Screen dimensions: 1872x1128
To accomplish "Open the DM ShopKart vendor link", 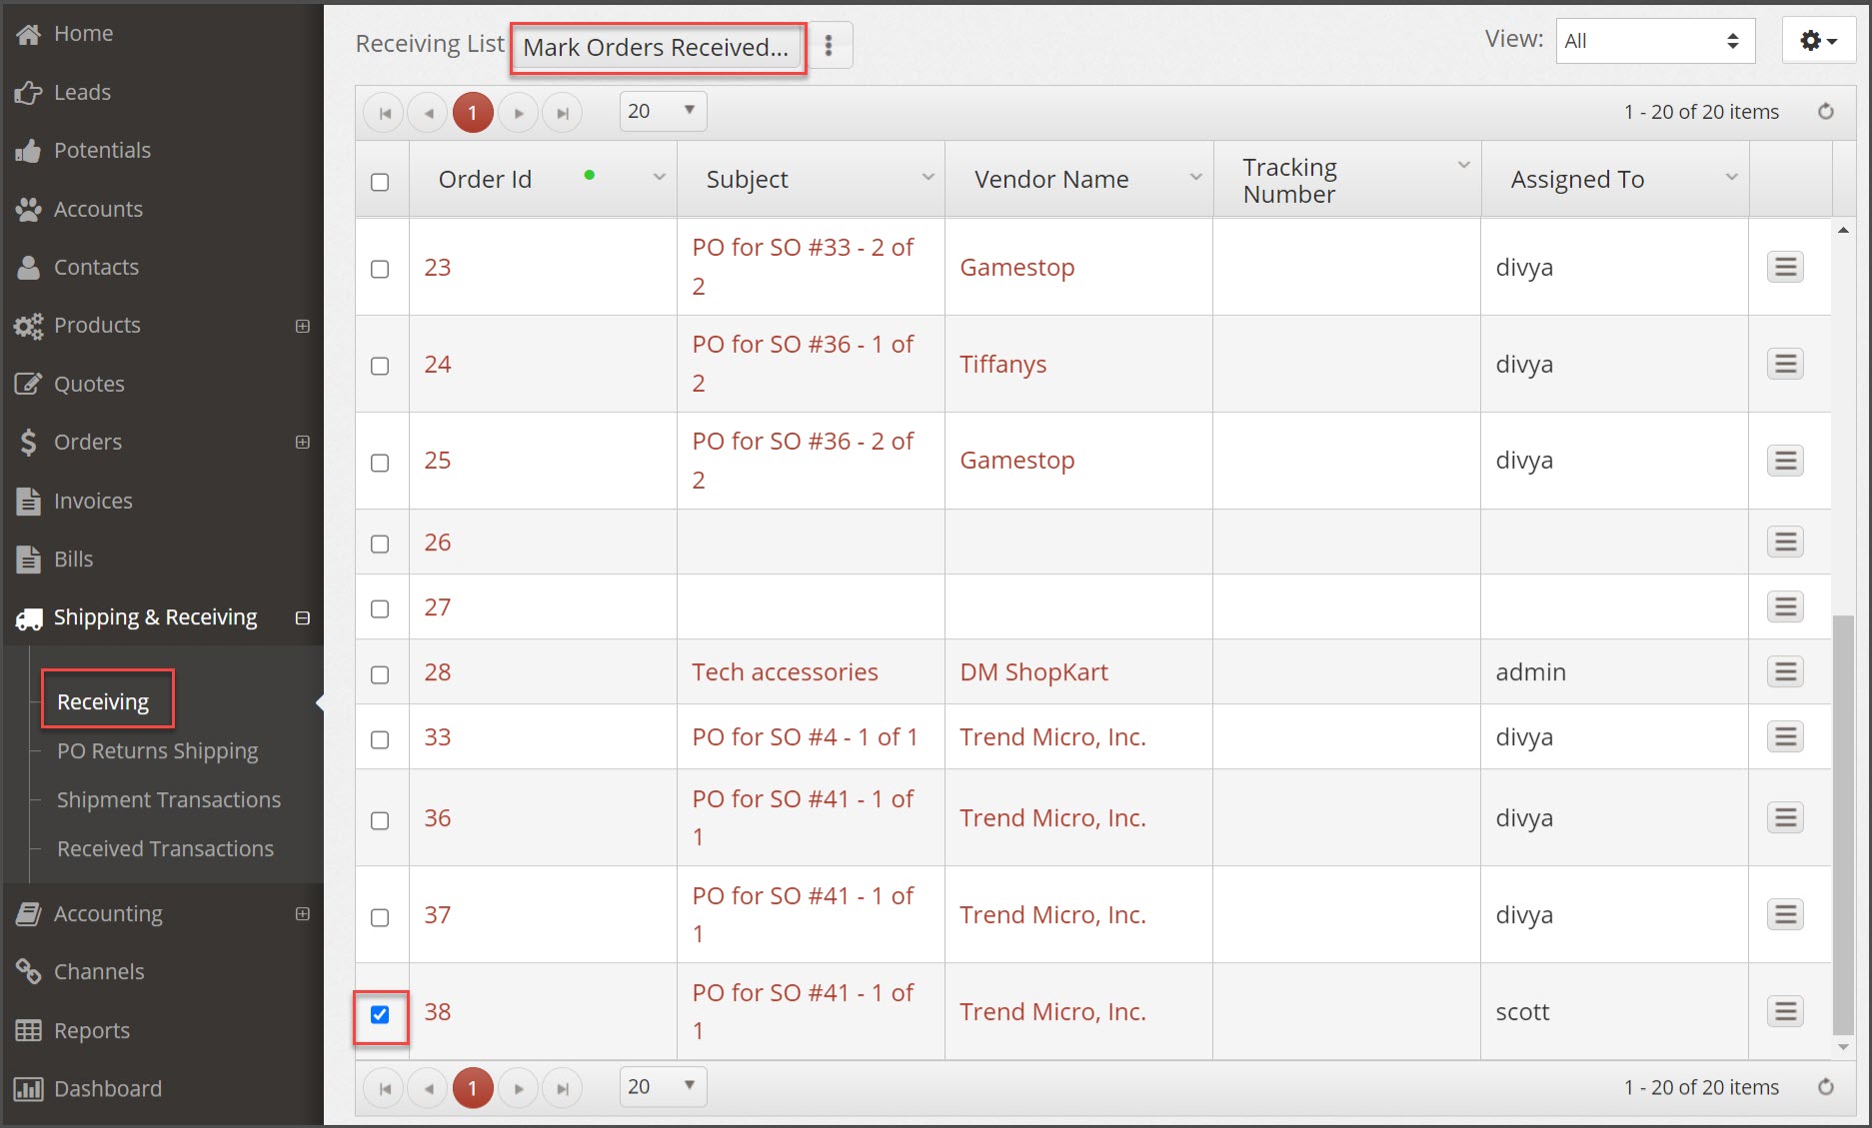I will pyautogui.click(x=1034, y=672).
